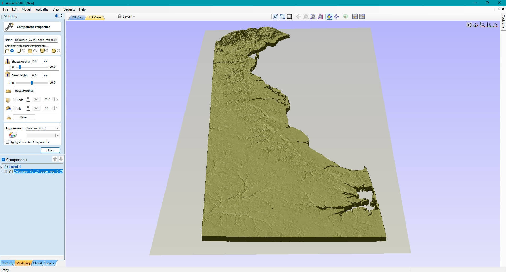This screenshot has width=506, height=272.
Task: Toggle Level 1 visibility checkbox
Action: pos(2,167)
